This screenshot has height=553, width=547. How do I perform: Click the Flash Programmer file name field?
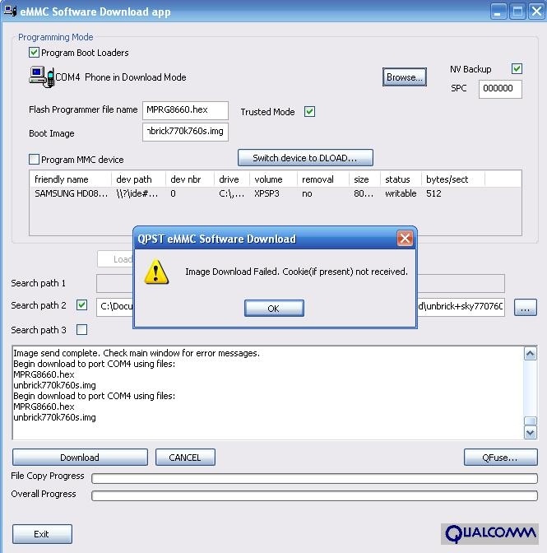[185, 110]
